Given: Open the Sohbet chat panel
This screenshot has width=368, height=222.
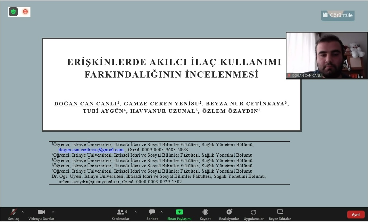Looking at the screenshot, I should coord(152,214).
